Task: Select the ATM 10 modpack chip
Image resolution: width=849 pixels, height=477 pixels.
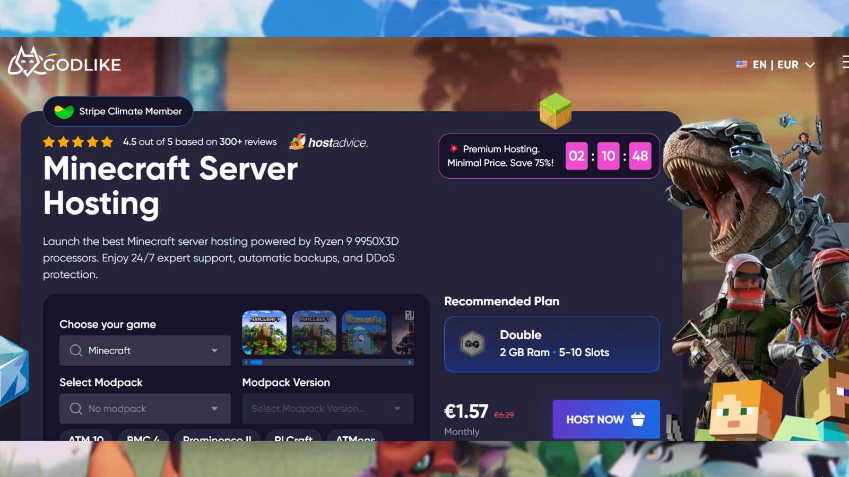Action: (x=86, y=436)
